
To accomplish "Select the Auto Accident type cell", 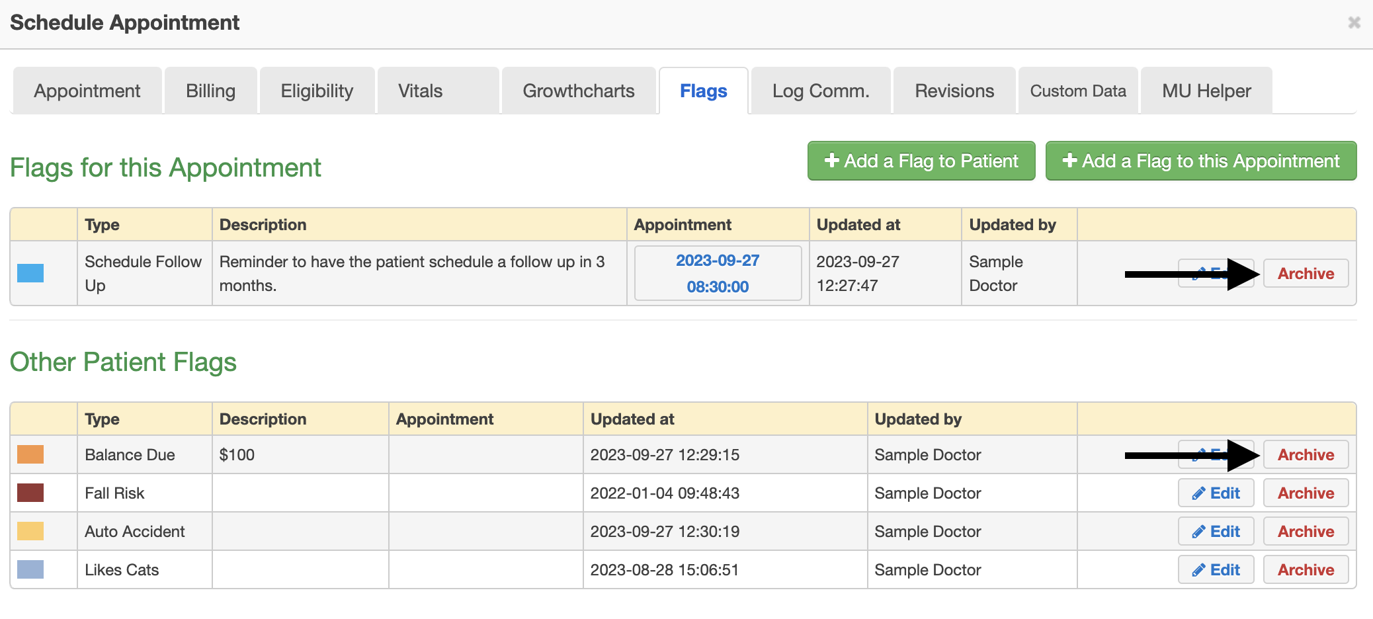I will (144, 531).
